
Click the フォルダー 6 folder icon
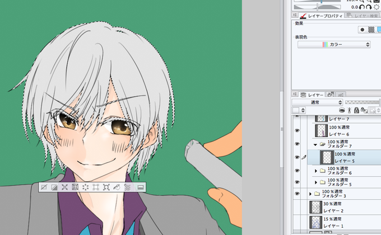click(322, 171)
